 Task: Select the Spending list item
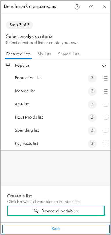[x=27, y=130]
